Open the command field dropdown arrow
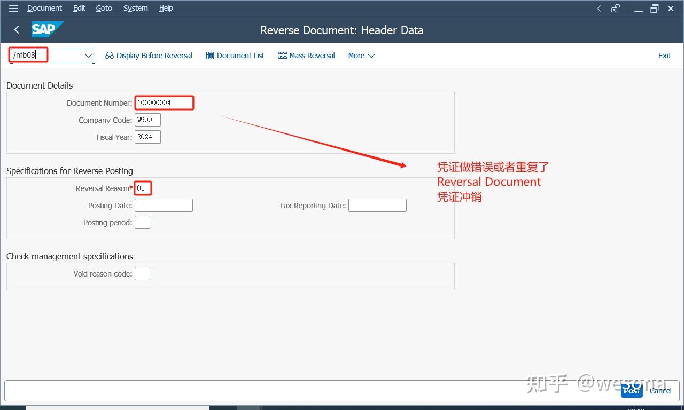 (88, 56)
